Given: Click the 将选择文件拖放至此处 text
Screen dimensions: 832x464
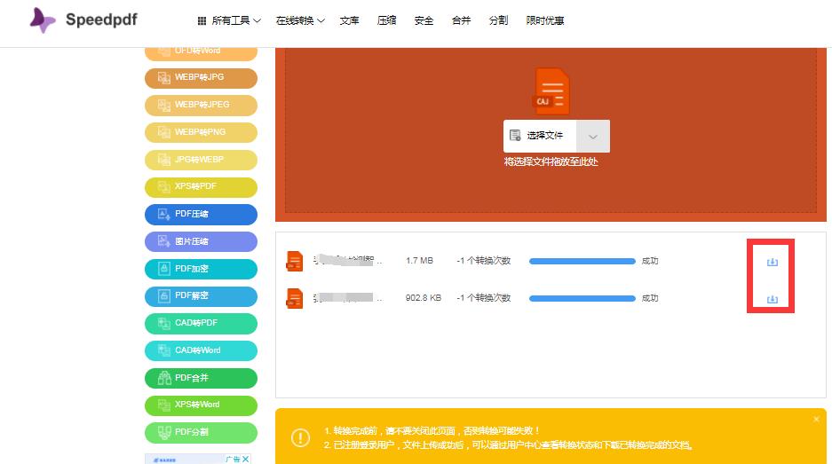Looking at the screenshot, I should click(x=551, y=161).
